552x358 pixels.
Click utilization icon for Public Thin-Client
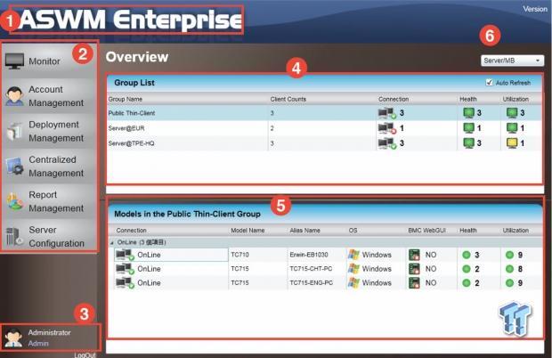(x=512, y=113)
